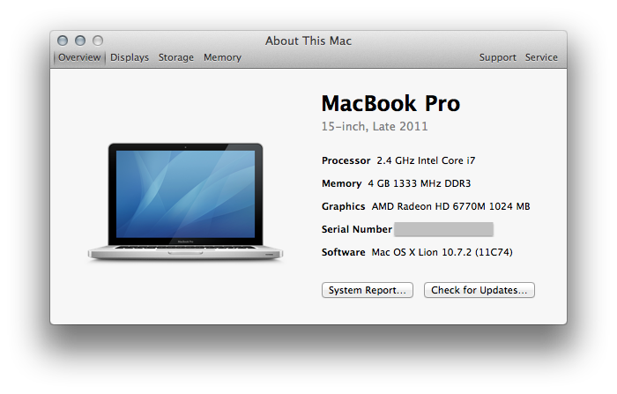This screenshot has height=394, width=617.
Task: Close the About This Mac window
Action: tap(63, 41)
